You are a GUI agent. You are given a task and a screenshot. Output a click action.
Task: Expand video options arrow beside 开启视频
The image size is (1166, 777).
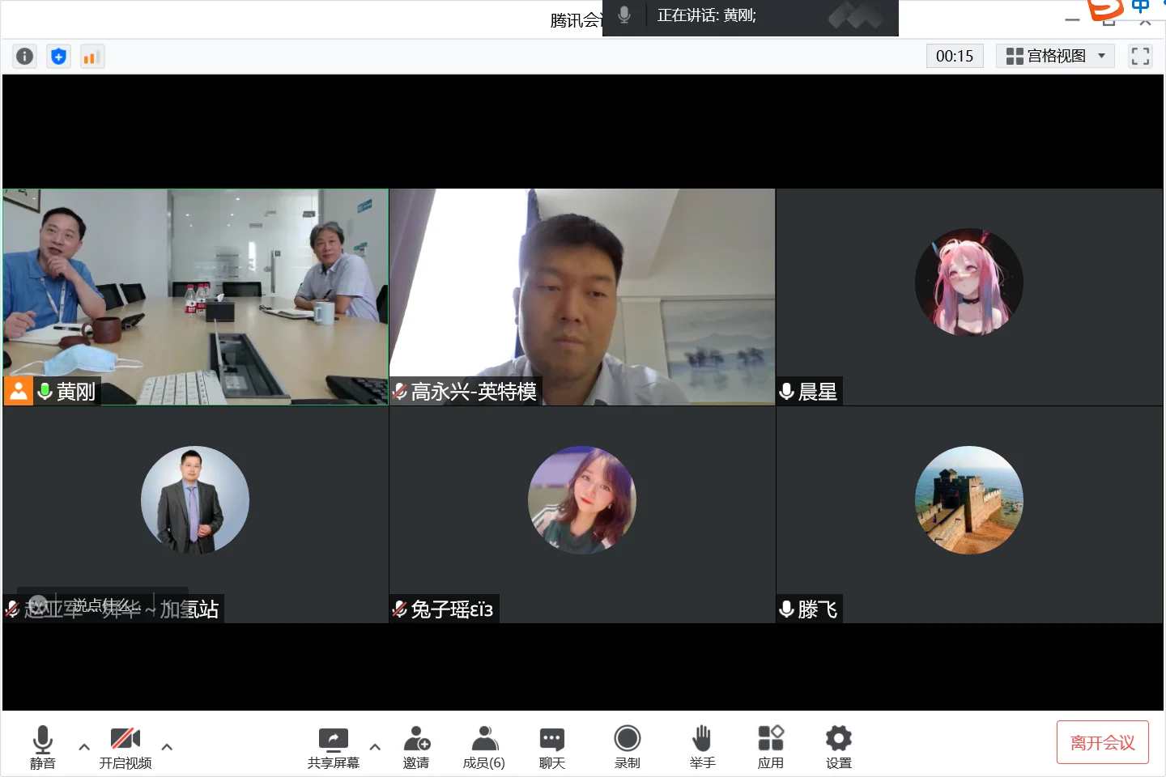167,746
